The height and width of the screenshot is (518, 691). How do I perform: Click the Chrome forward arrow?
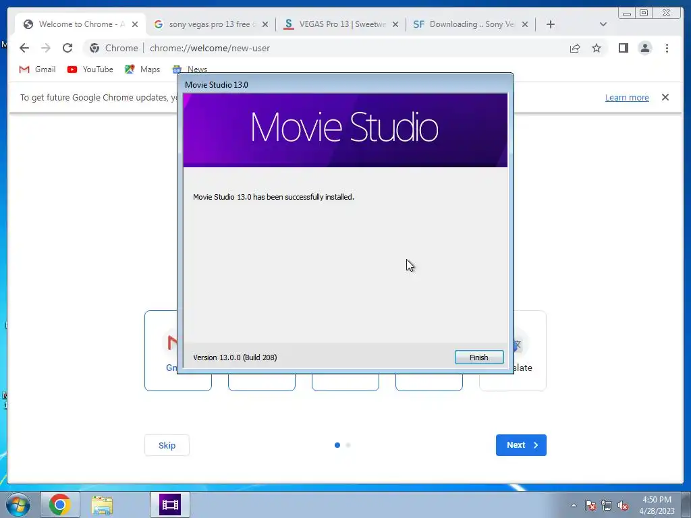tap(46, 48)
